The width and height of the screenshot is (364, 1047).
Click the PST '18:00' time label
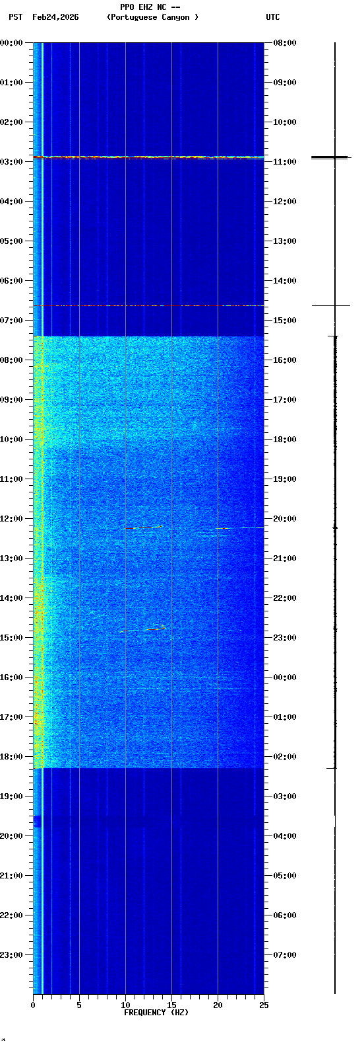[11, 757]
